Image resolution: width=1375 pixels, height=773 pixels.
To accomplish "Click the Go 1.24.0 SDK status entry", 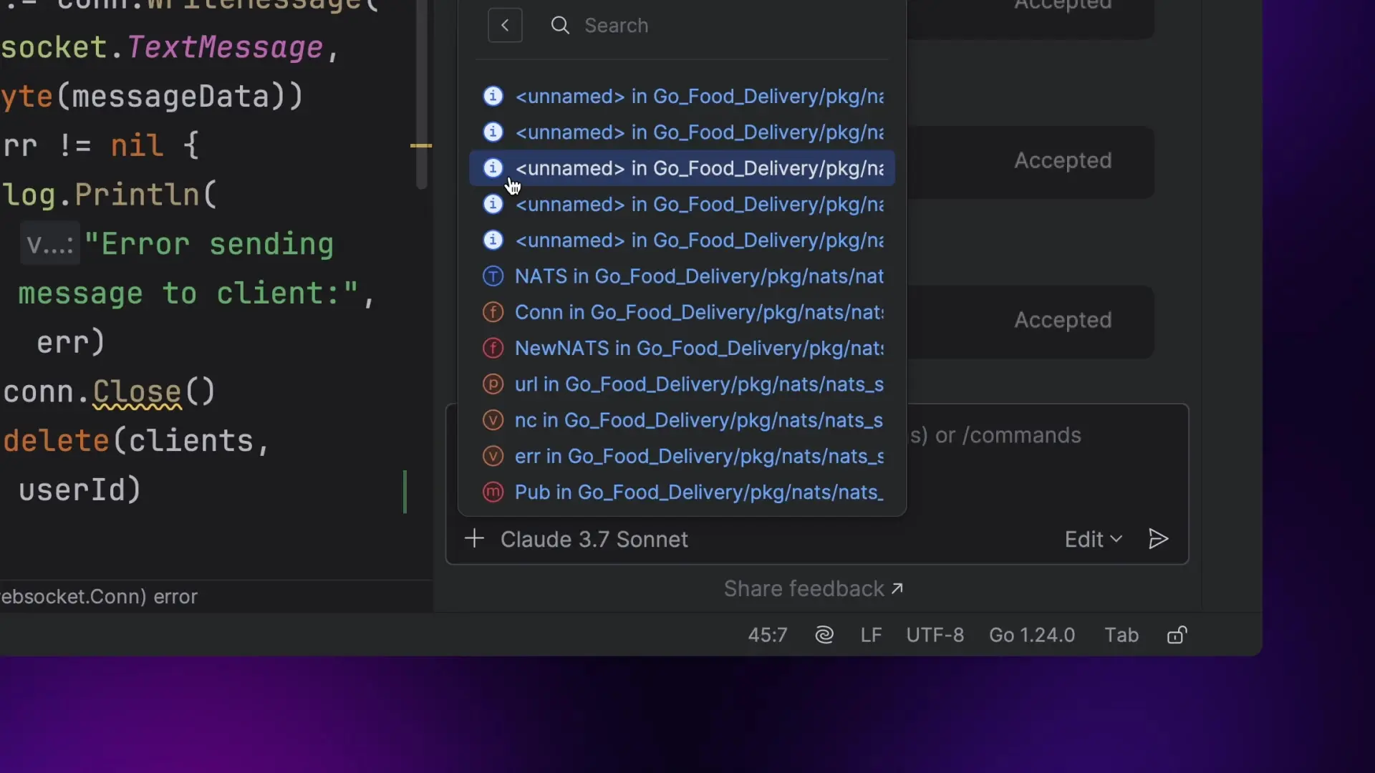I will [x=1032, y=635].
